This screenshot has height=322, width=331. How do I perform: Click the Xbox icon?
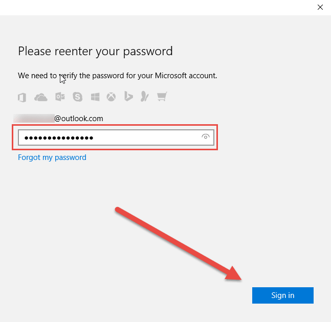point(111,97)
